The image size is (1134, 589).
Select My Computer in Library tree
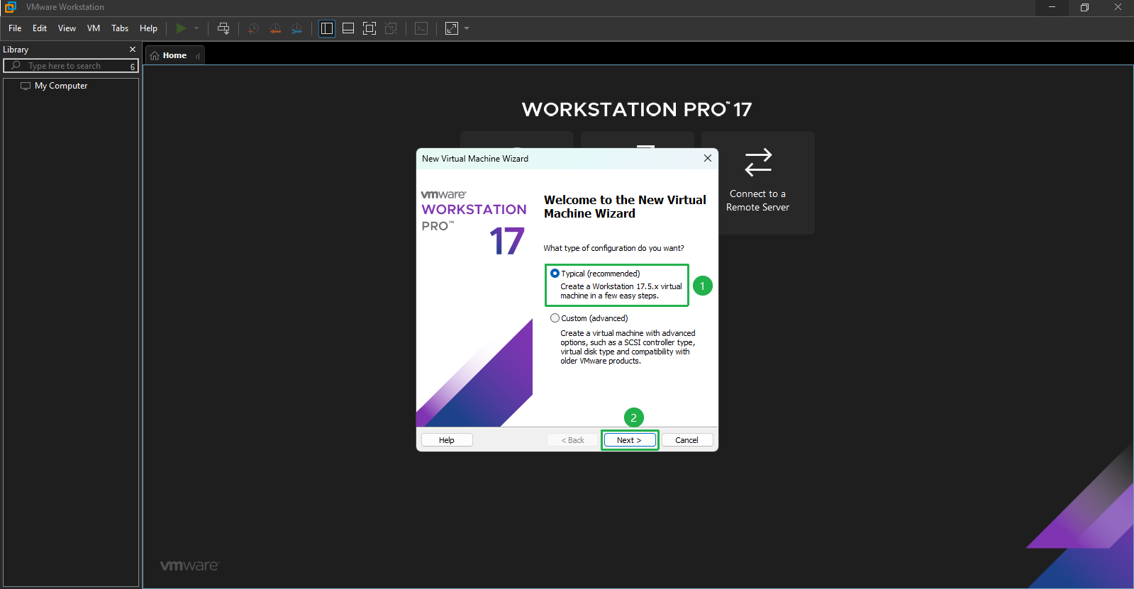coord(61,86)
